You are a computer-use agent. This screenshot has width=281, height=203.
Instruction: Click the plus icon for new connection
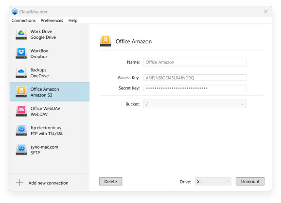point(20,183)
